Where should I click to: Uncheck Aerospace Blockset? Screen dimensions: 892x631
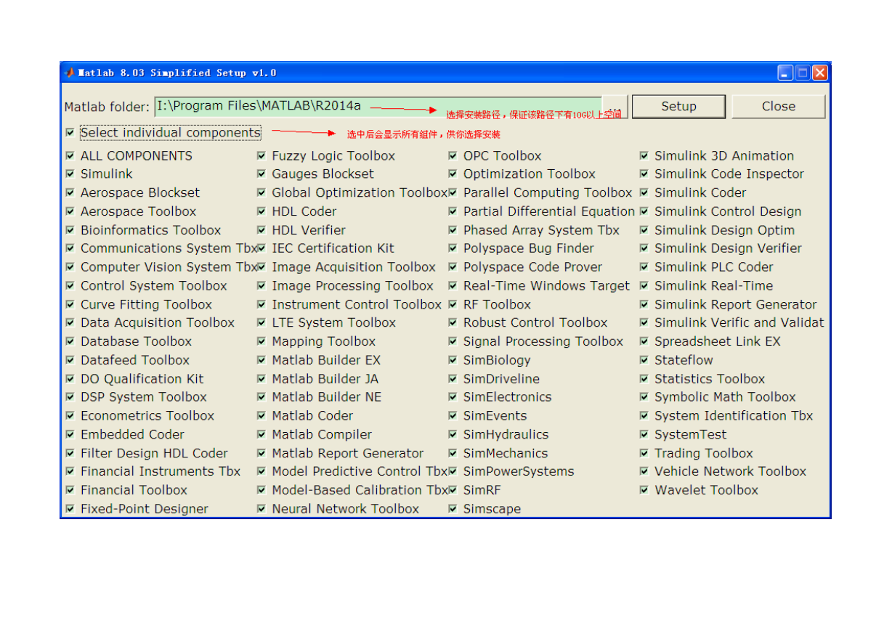click(x=70, y=192)
